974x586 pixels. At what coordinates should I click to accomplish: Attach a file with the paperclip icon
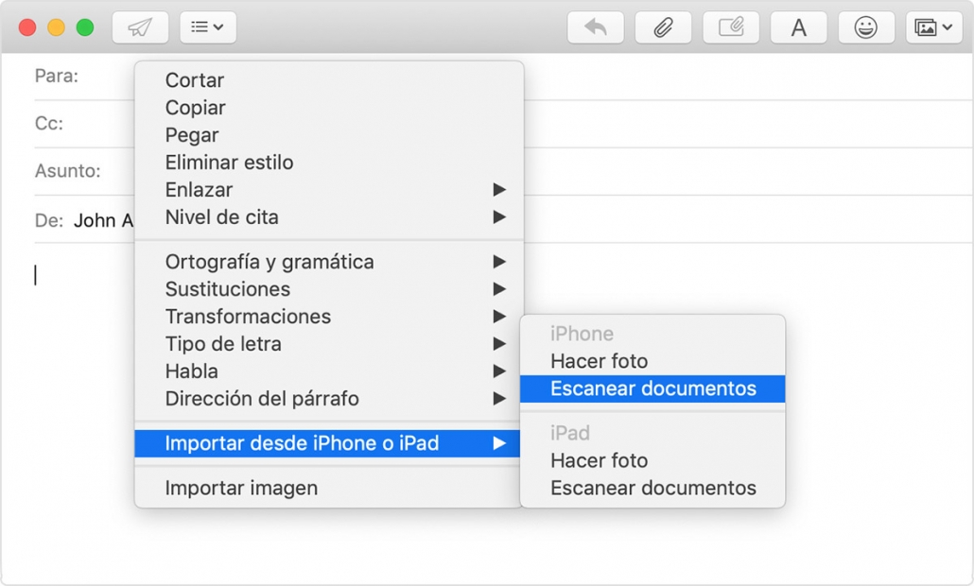[x=663, y=27]
